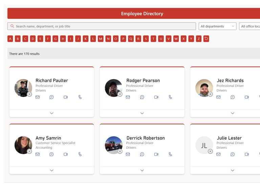This screenshot has width=260, height=187.
Task: Select the name Amy Samrin
Action: [48, 138]
